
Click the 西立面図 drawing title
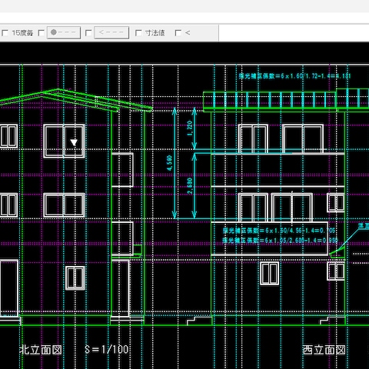coord(324,350)
